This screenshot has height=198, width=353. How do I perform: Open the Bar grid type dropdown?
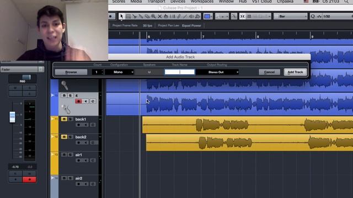(291, 16)
